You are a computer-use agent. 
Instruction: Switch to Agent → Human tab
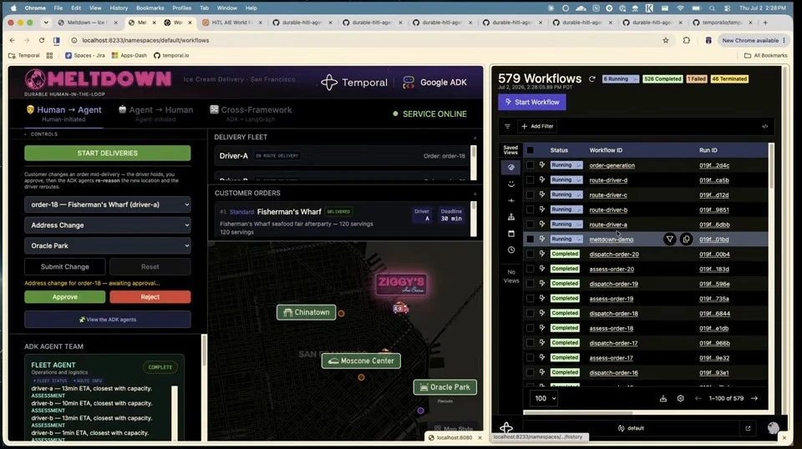(155, 114)
